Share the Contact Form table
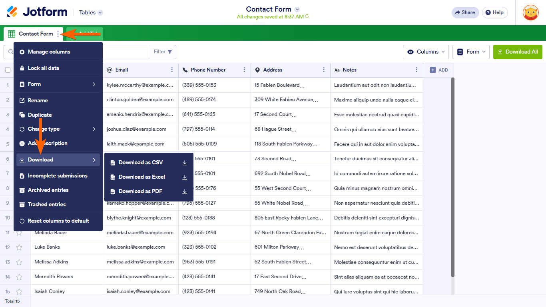 click(x=465, y=12)
